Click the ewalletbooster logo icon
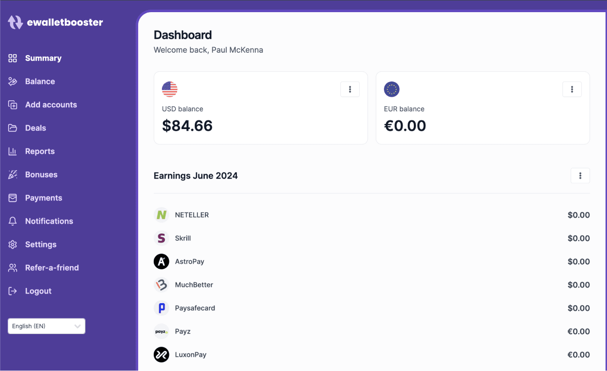607x371 pixels. 15,22
